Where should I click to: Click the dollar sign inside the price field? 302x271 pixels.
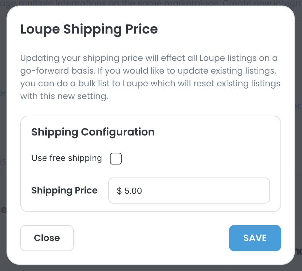[x=119, y=191]
